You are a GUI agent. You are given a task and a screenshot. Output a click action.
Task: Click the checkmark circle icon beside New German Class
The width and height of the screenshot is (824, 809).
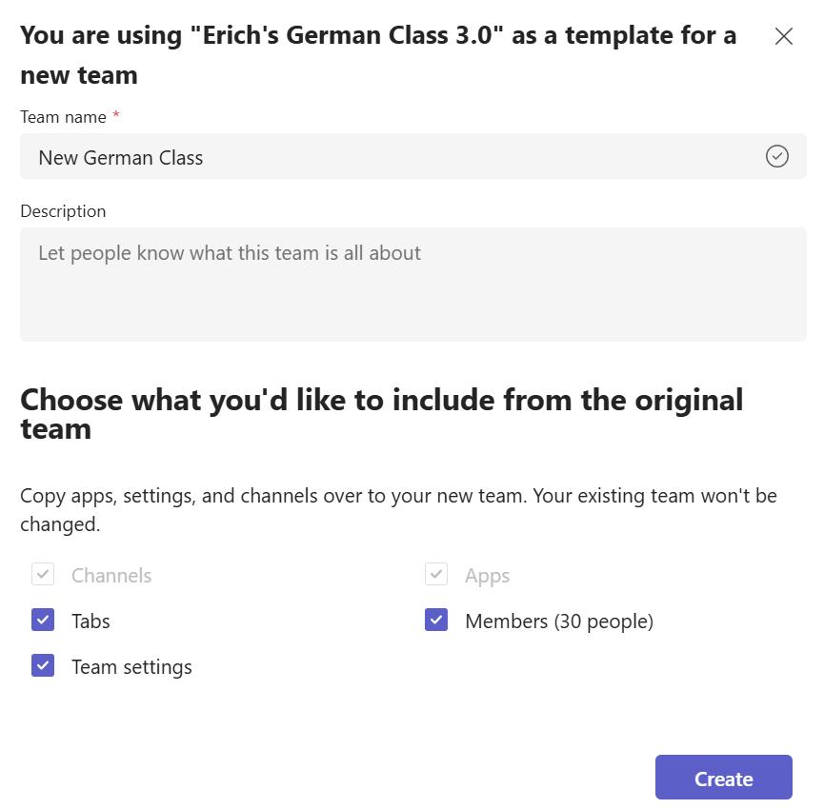click(777, 156)
